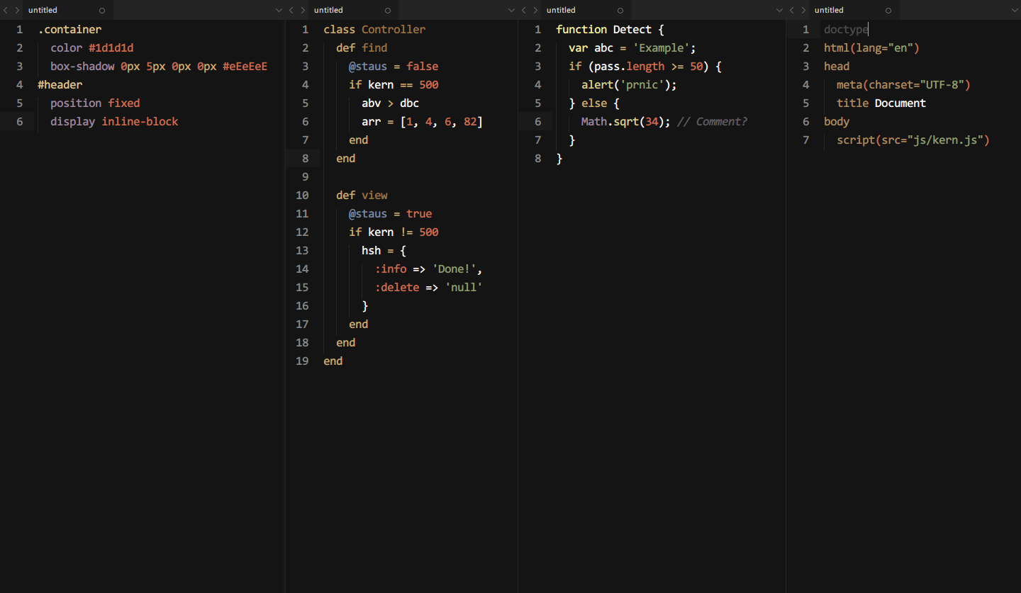The width and height of the screenshot is (1021, 593).
Task: Click the 'title Document' line
Action: 881,103
